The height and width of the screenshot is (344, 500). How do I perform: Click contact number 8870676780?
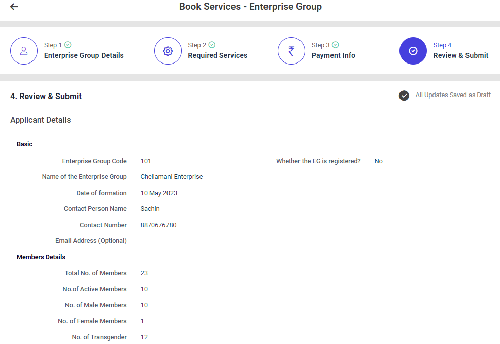(x=158, y=225)
